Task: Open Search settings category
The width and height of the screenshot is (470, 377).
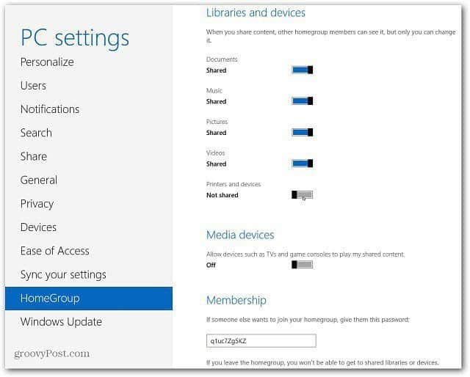Action: pos(36,133)
